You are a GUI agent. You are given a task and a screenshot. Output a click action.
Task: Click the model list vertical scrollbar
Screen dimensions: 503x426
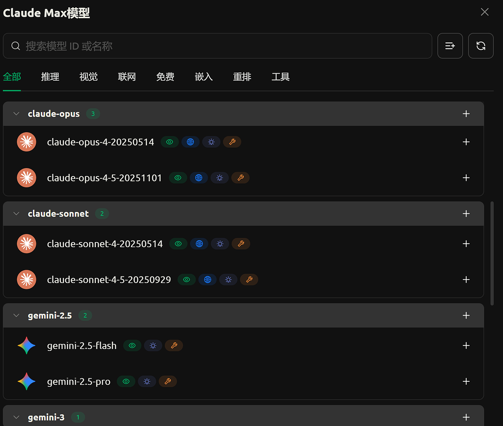coord(492,254)
